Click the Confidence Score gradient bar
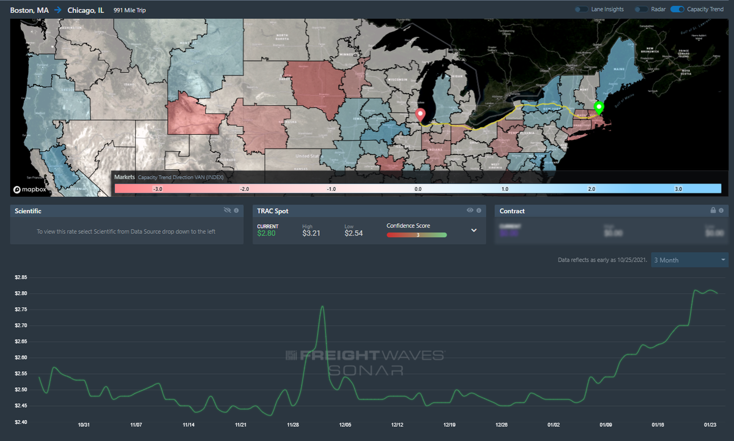Viewport: 734px width, 441px height. pos(417,234)
